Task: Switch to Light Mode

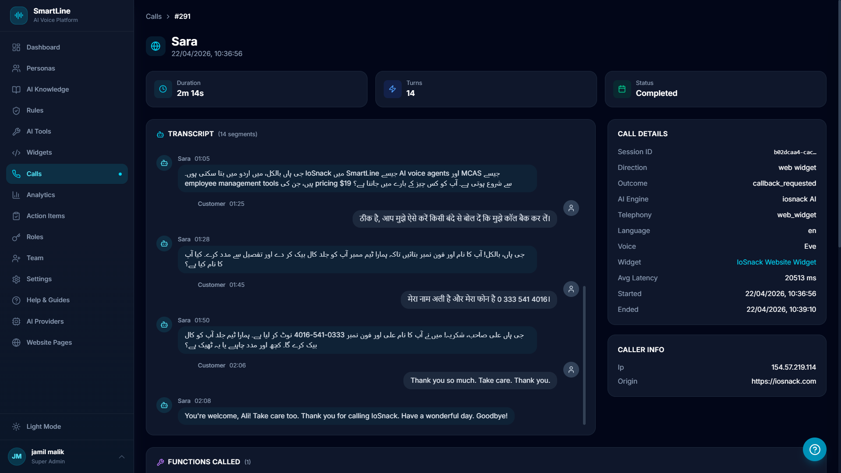Action: [43, 426]
